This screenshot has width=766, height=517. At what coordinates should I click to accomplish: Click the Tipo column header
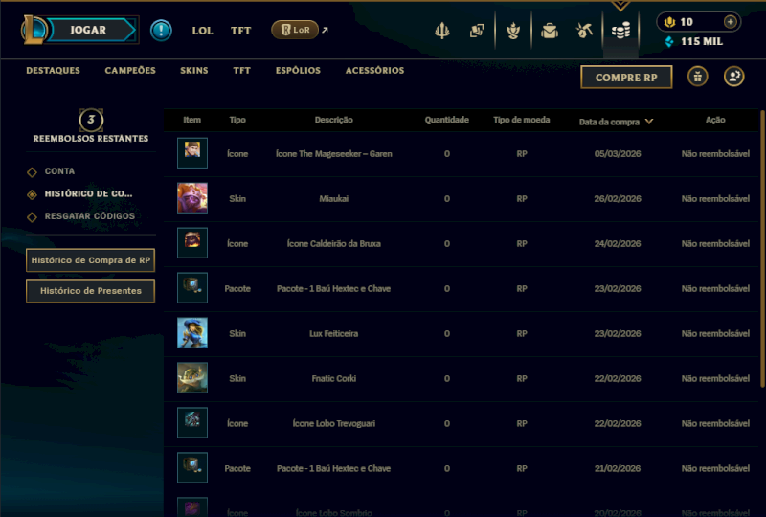pyautogui.click(x=237, y=120)
